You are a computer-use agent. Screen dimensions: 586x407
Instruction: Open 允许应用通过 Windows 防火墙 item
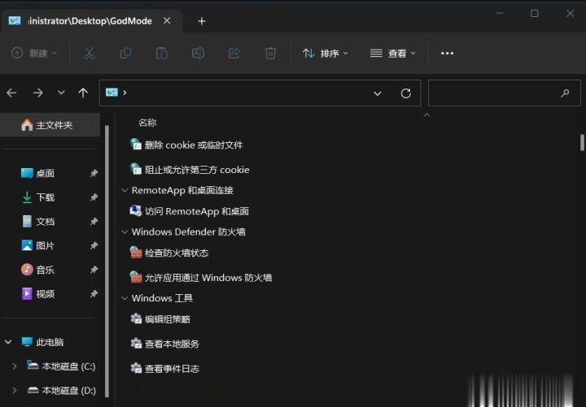pyautogui.click(x=208, y=277)
